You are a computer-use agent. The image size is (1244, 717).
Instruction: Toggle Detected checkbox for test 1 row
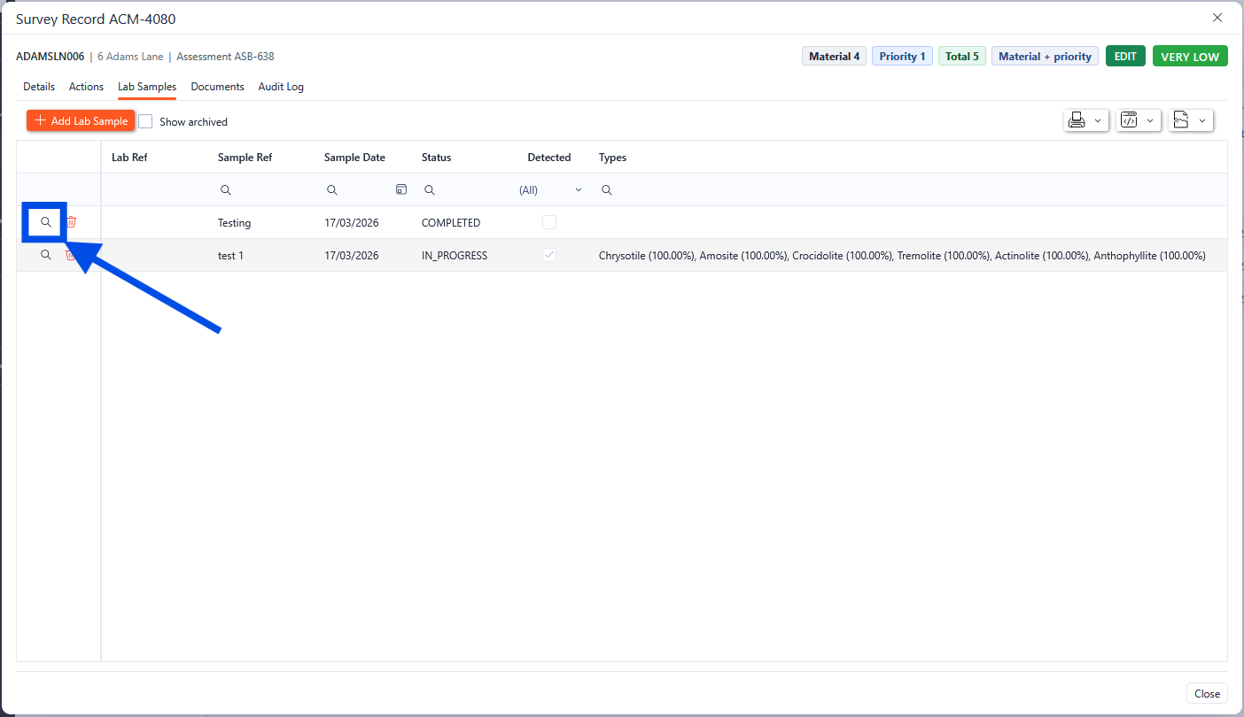coord(549,255)
